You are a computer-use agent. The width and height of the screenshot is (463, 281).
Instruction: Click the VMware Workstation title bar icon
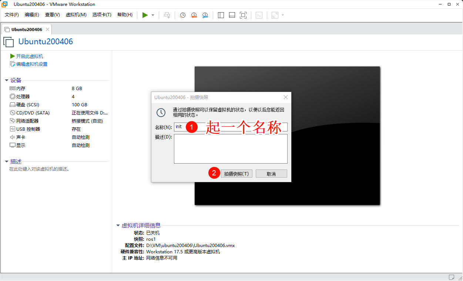[x=4, y=4]
